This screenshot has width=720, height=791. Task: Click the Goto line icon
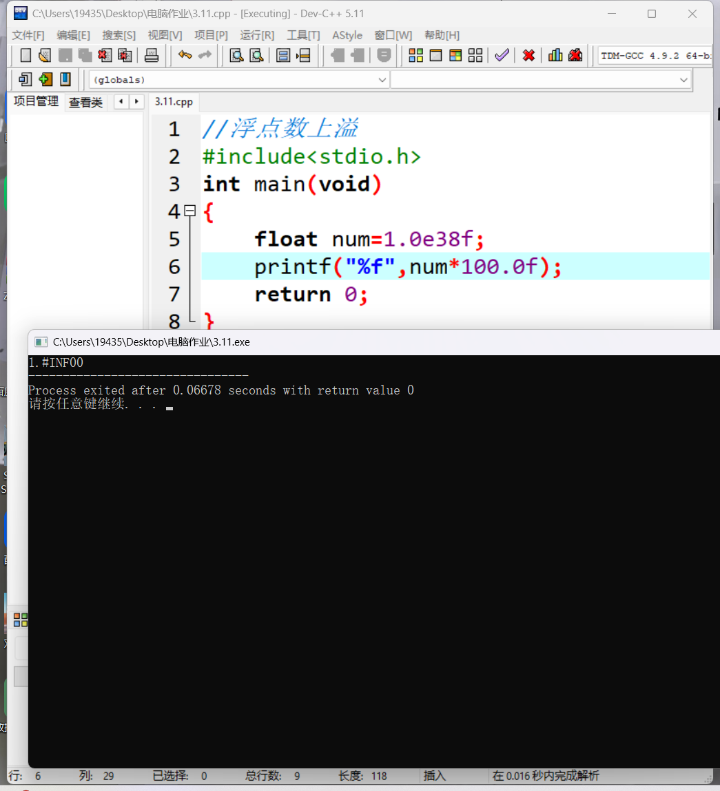click(x=303, y=56)
